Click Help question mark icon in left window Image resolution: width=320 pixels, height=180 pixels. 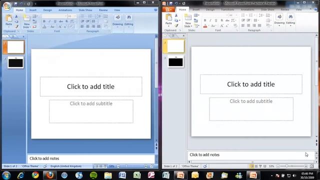pyautogui.click(x=155, y=10)
